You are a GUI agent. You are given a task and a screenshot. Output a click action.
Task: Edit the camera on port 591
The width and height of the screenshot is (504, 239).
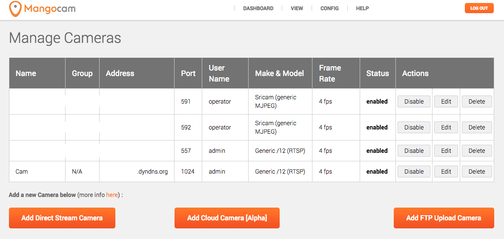[446, 101]
